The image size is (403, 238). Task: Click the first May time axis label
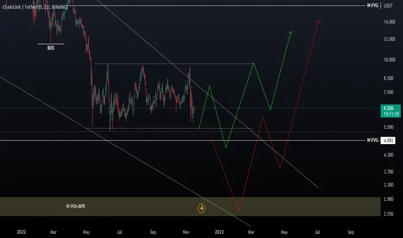point(86,232)
